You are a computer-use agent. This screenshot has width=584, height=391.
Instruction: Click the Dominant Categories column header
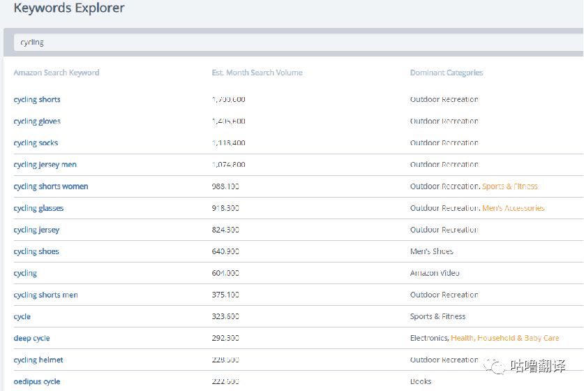pos(447,73)
